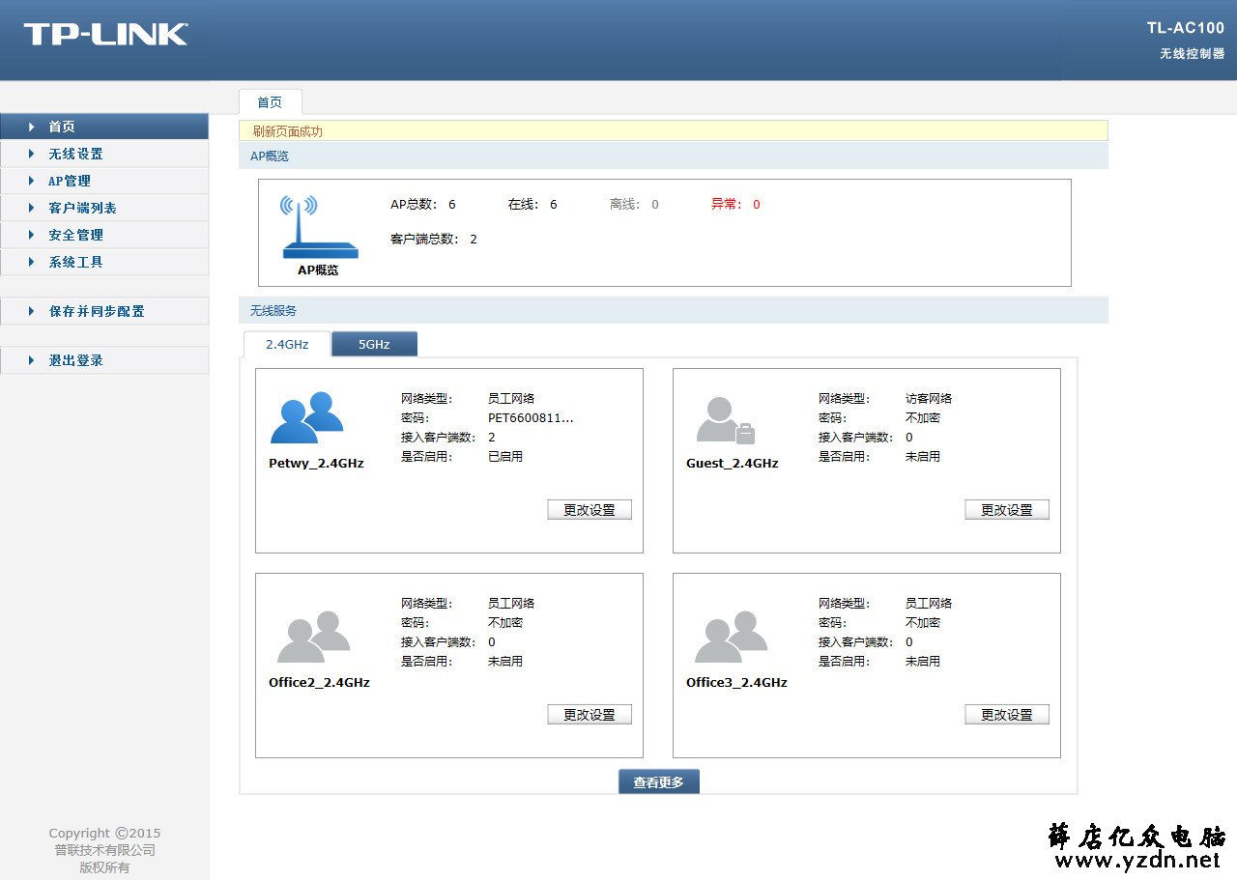Open 无线设置 in the sidebar
This screenshot has height=880, width=1237.
pyautogui.click(x=104, y=154)
